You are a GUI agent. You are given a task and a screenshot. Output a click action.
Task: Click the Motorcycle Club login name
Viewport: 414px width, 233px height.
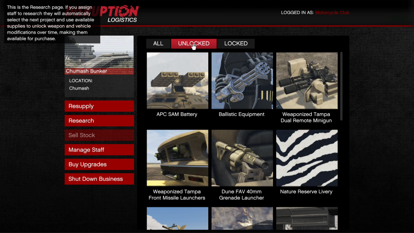pos(332,12)
